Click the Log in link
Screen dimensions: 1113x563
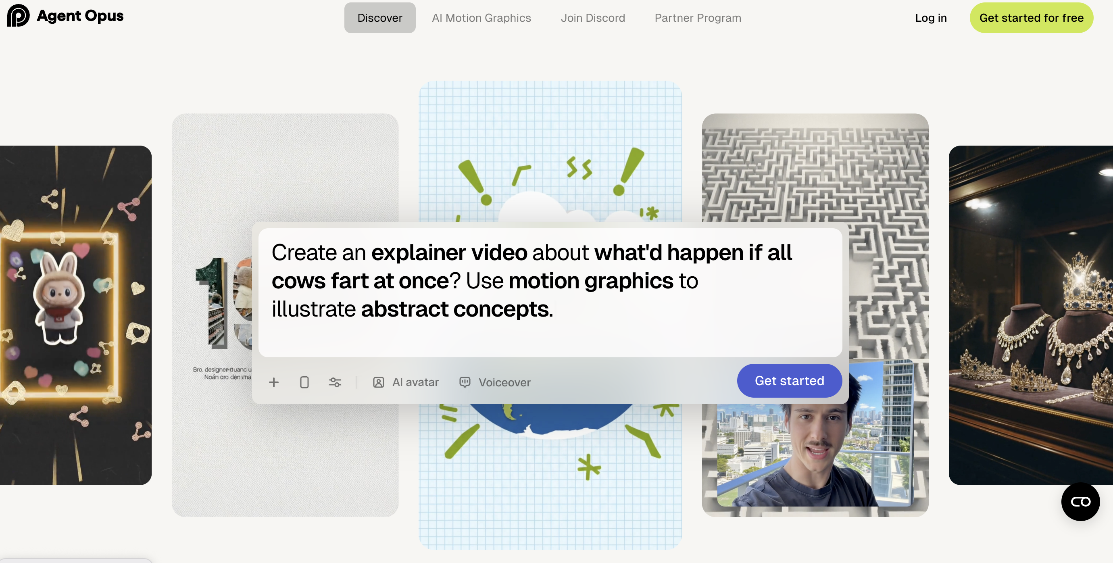930,18
